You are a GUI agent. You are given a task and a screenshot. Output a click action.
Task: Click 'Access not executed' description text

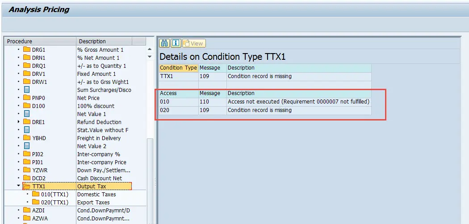pyautogui.click(x=298, y=102)
